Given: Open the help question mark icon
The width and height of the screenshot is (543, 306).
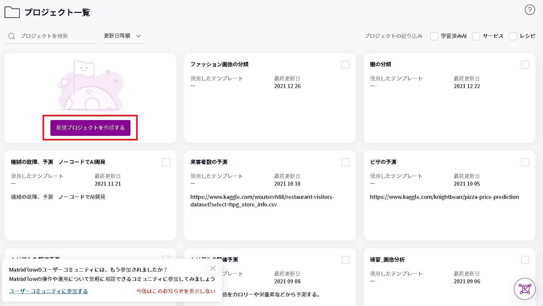Looking at the screenshot, I should tap(529, 10).
